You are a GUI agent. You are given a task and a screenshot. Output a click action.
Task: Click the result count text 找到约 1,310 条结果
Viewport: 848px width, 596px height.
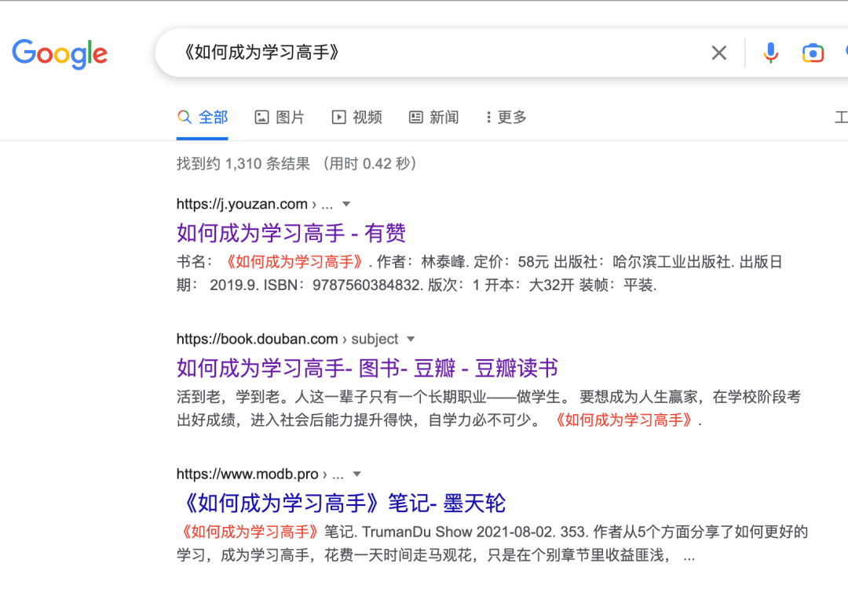coord(243,164)
